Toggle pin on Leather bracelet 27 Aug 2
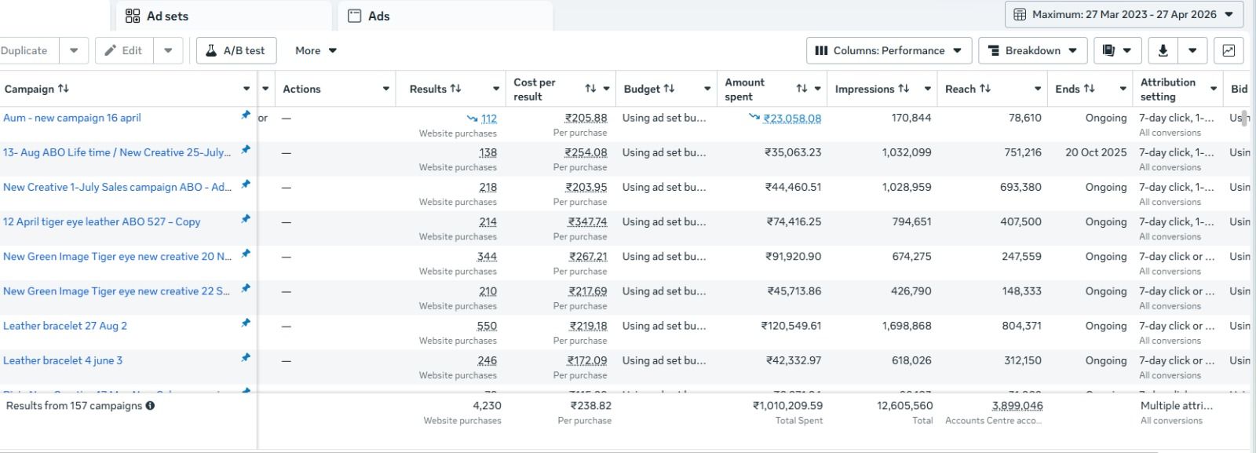The image size is (1256, 453). (x=246, y=323)
